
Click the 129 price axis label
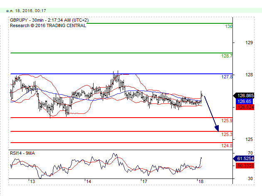click(249, 43)
